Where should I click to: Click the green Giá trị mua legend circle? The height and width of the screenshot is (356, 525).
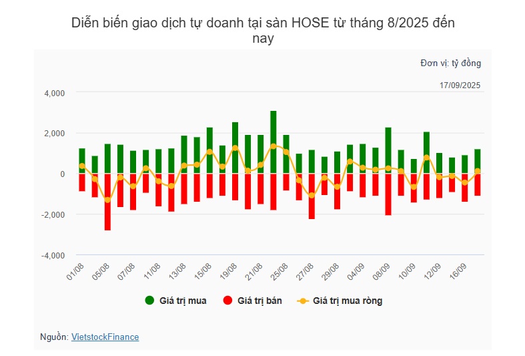[149, 301]
